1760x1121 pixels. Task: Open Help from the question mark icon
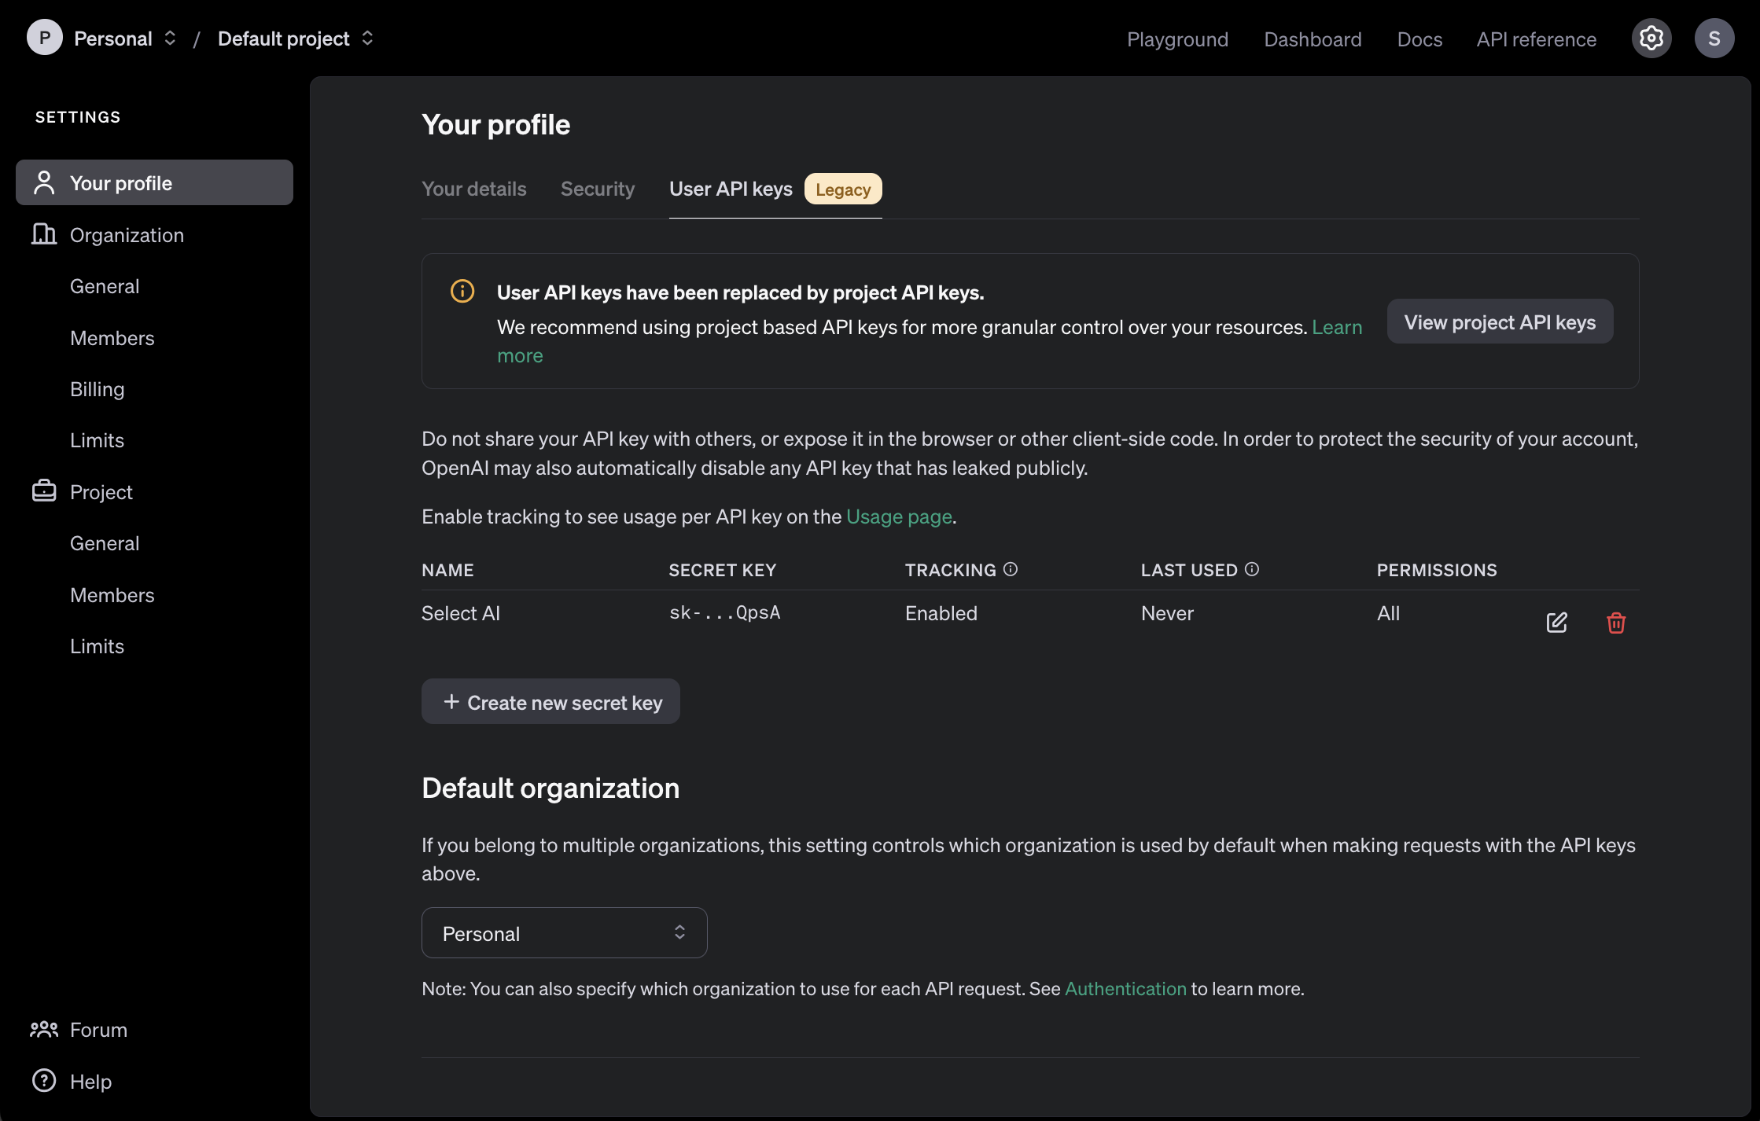[44, 1081]
